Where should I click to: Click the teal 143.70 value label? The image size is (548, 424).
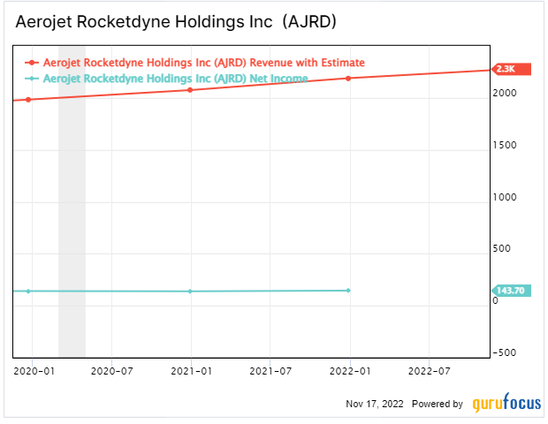[x=511, y=291]
